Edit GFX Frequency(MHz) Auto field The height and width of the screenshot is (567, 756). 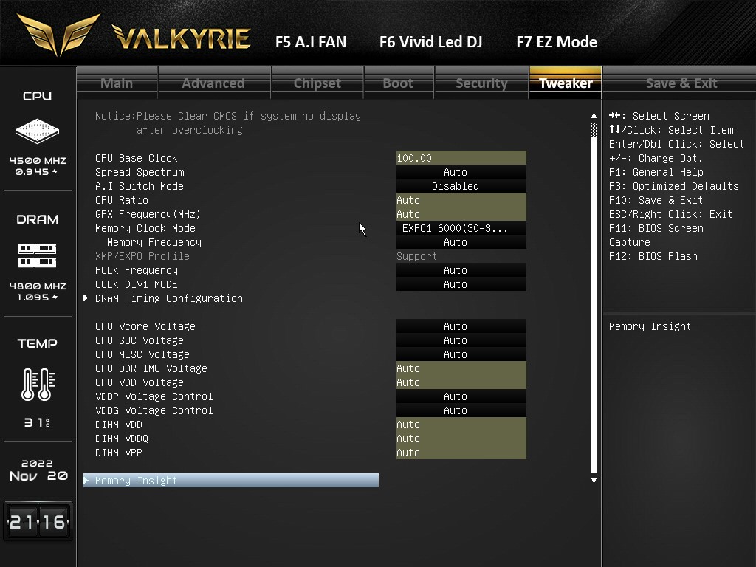click(461, 214)
